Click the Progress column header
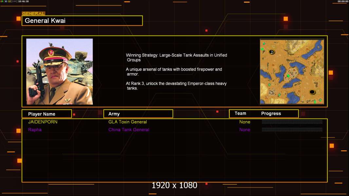 pyautogui.click(x=271, y=113)
